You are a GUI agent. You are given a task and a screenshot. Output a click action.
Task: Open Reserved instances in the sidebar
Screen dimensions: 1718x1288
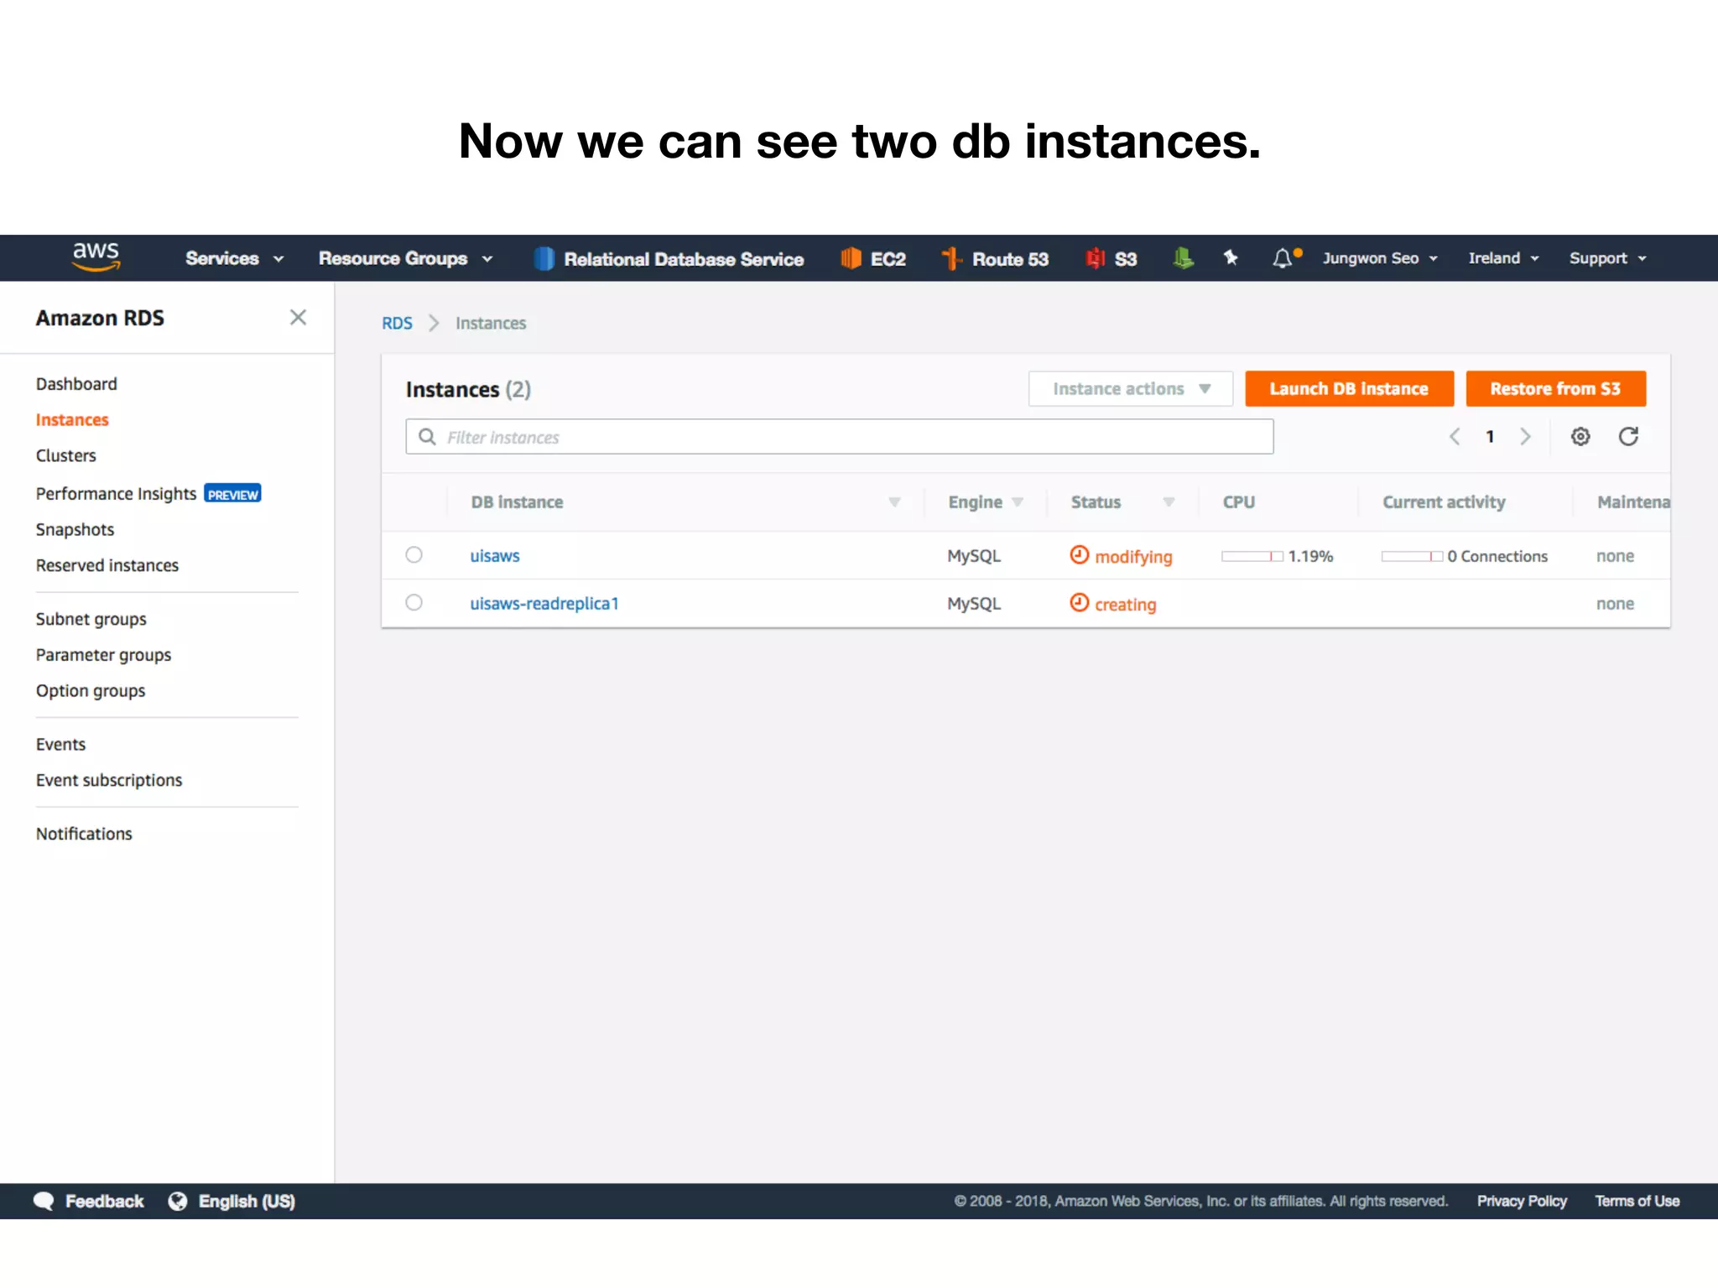[107, 566]
